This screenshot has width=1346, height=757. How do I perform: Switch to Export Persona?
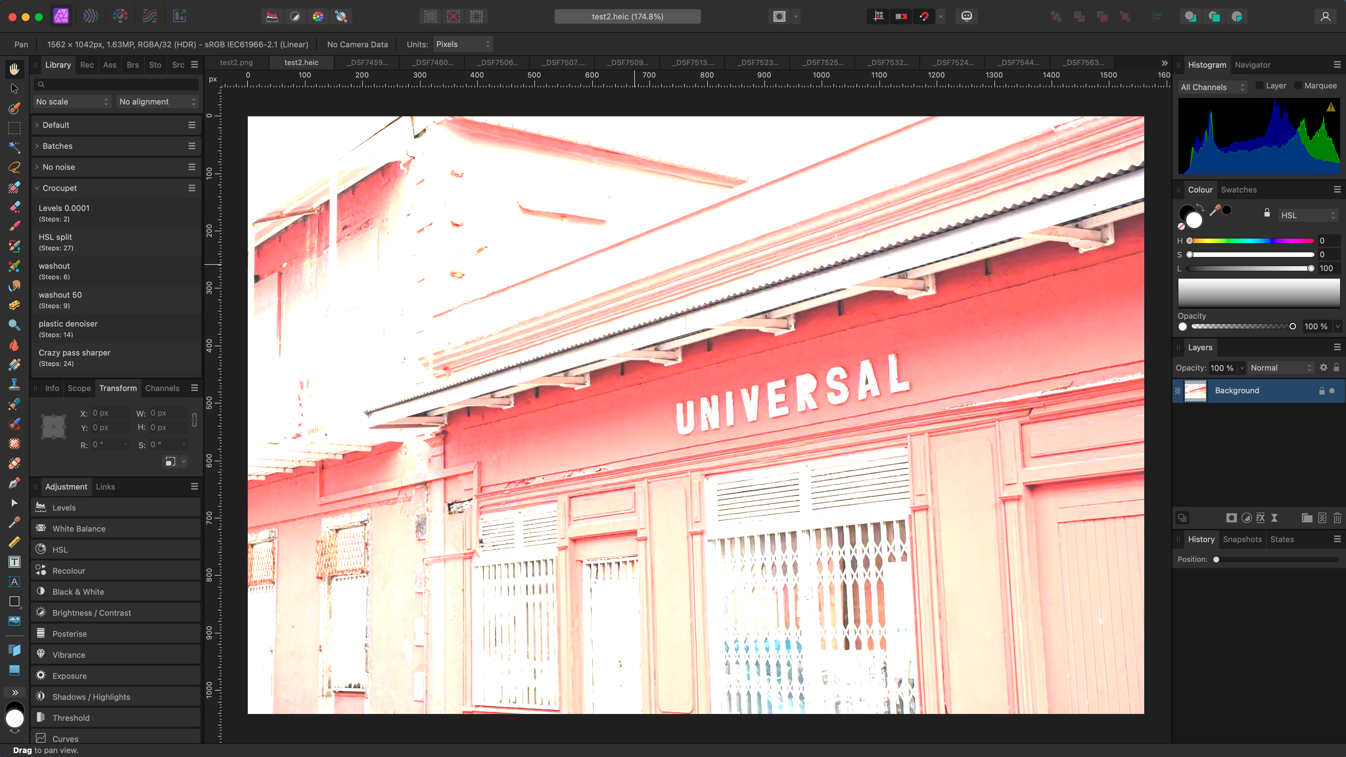(180, 16)
